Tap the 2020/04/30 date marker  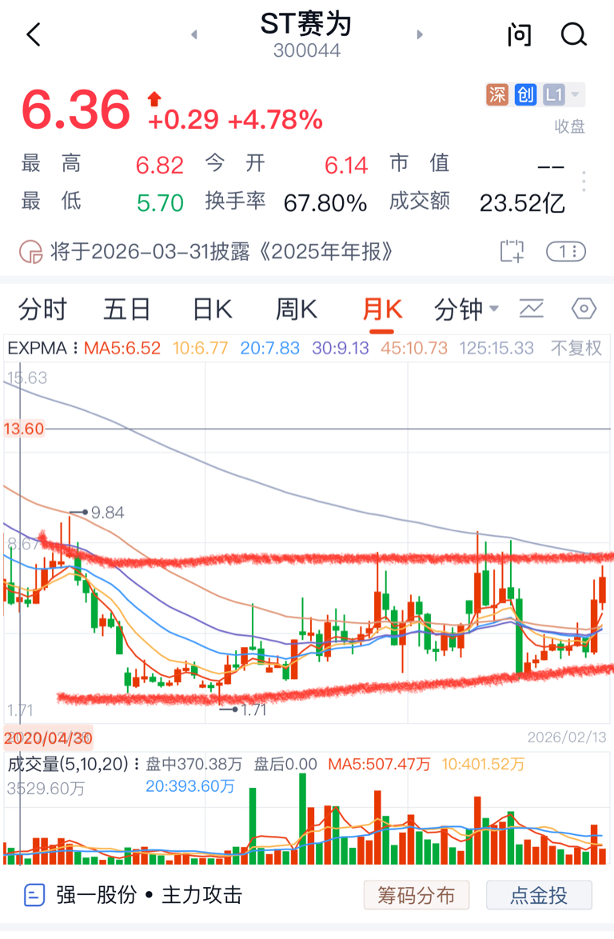[x=49, y=737]
